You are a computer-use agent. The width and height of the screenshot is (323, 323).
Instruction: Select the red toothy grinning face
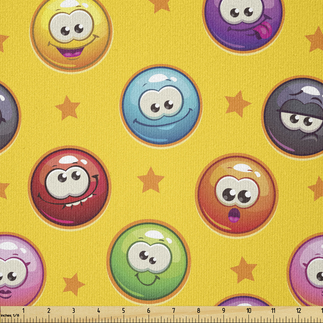click(x=69, y=187)
